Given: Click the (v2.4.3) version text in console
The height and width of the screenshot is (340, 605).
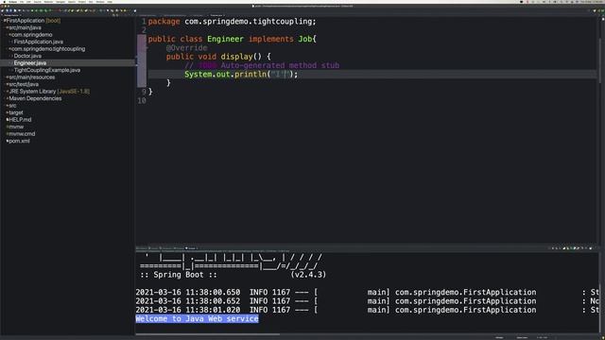Looking at the screenshot, I should [308, 275].
